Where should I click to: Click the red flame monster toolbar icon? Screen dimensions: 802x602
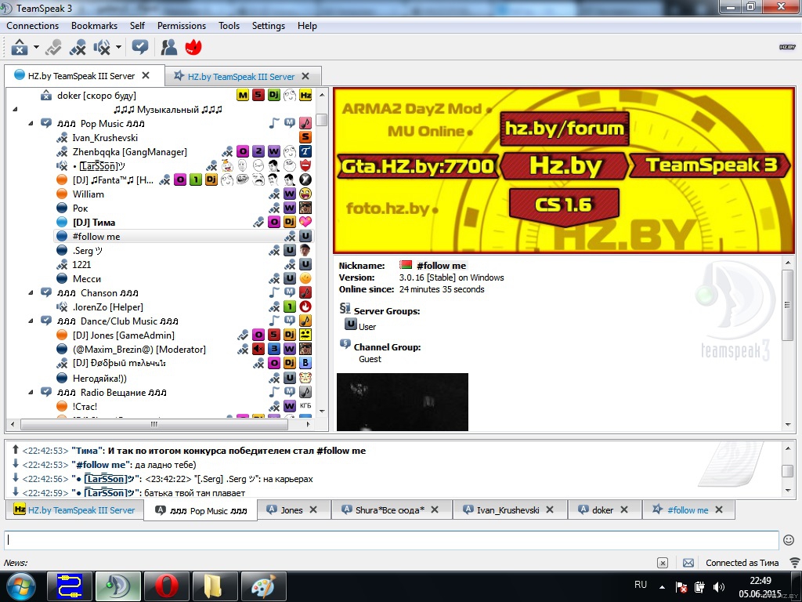click(x=193, y=48)
